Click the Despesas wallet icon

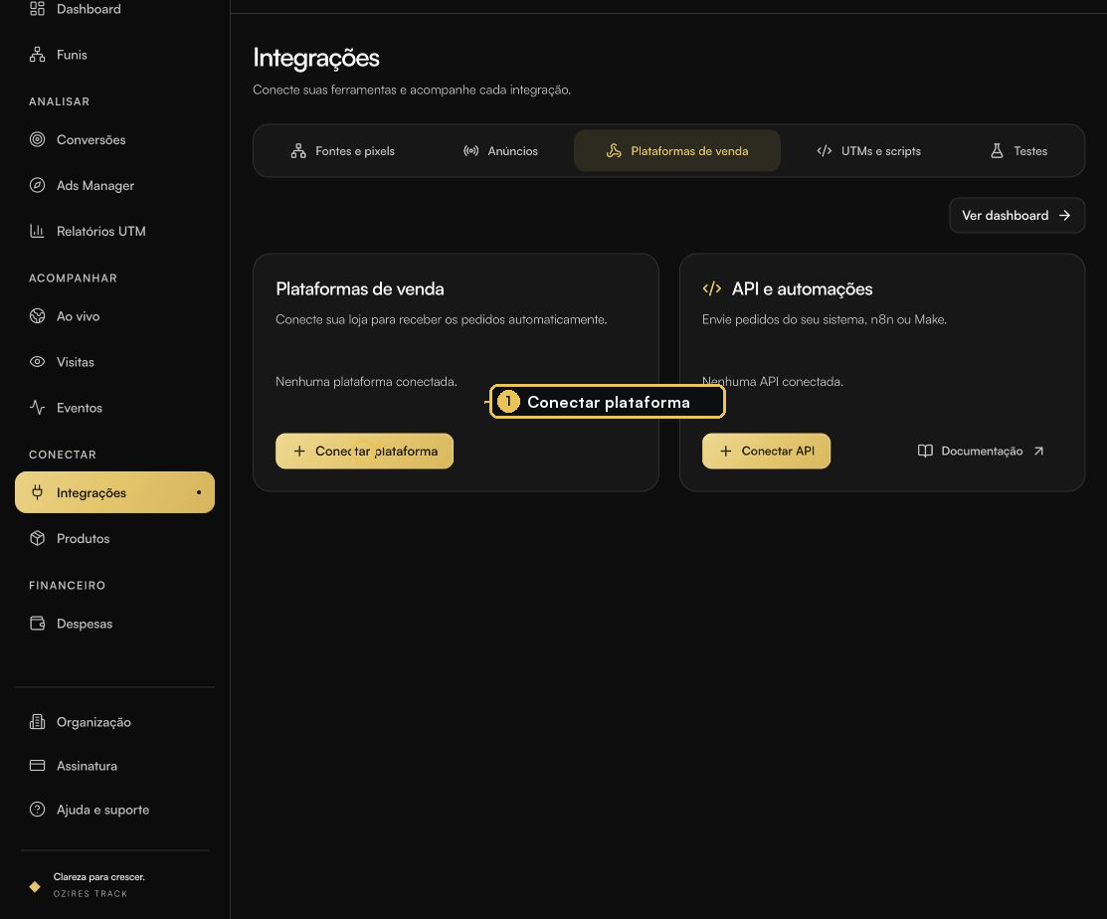pos(38,624)
